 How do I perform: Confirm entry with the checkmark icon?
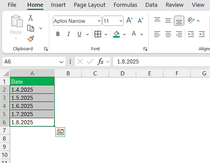pyautogui.click(x=90, y=61)
